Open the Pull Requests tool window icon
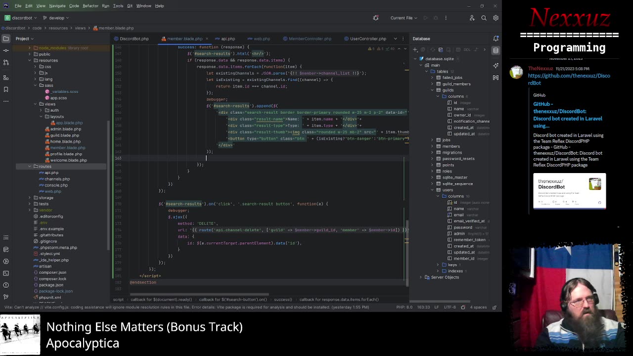The height and width of the screenshot is (356, 633). (x=6, y=63)
